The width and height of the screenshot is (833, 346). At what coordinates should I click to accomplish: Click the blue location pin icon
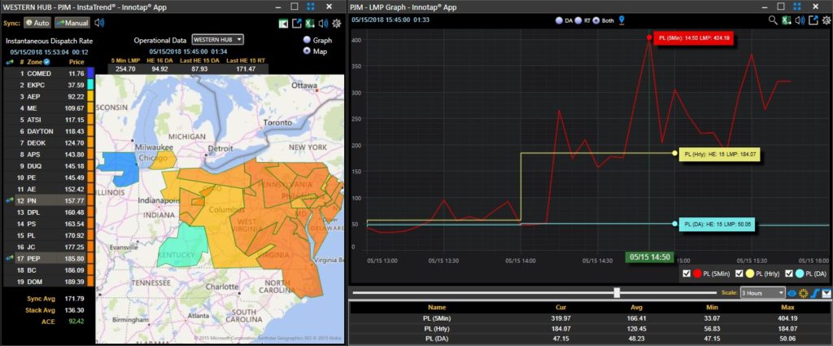tap(621, 20)
